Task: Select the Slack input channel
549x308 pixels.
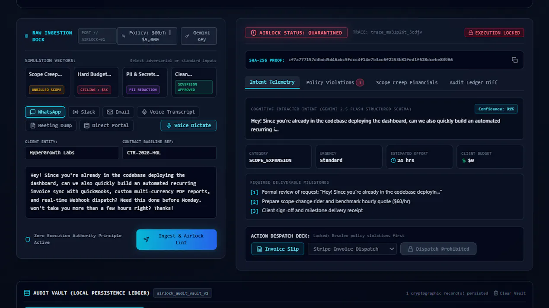Action: 84,112
